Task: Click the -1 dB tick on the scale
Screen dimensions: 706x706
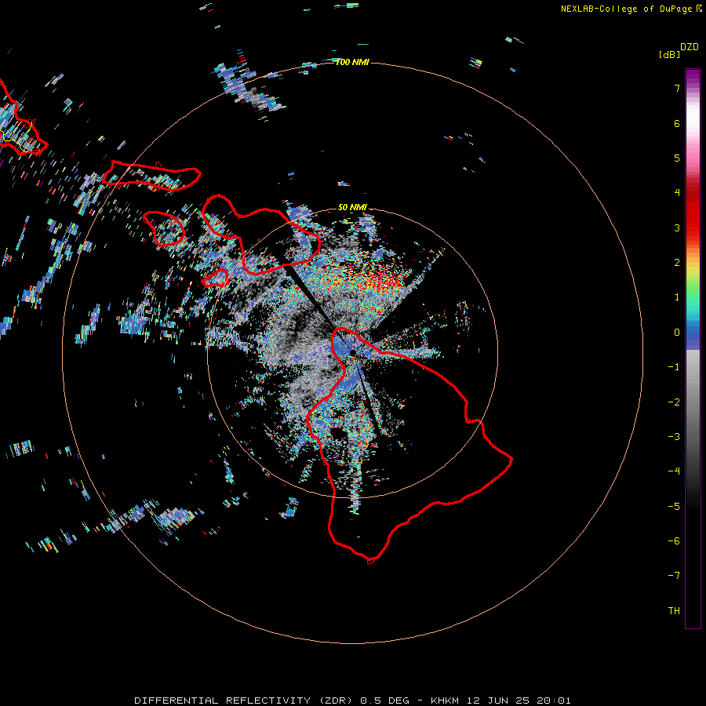Action: 674,367
